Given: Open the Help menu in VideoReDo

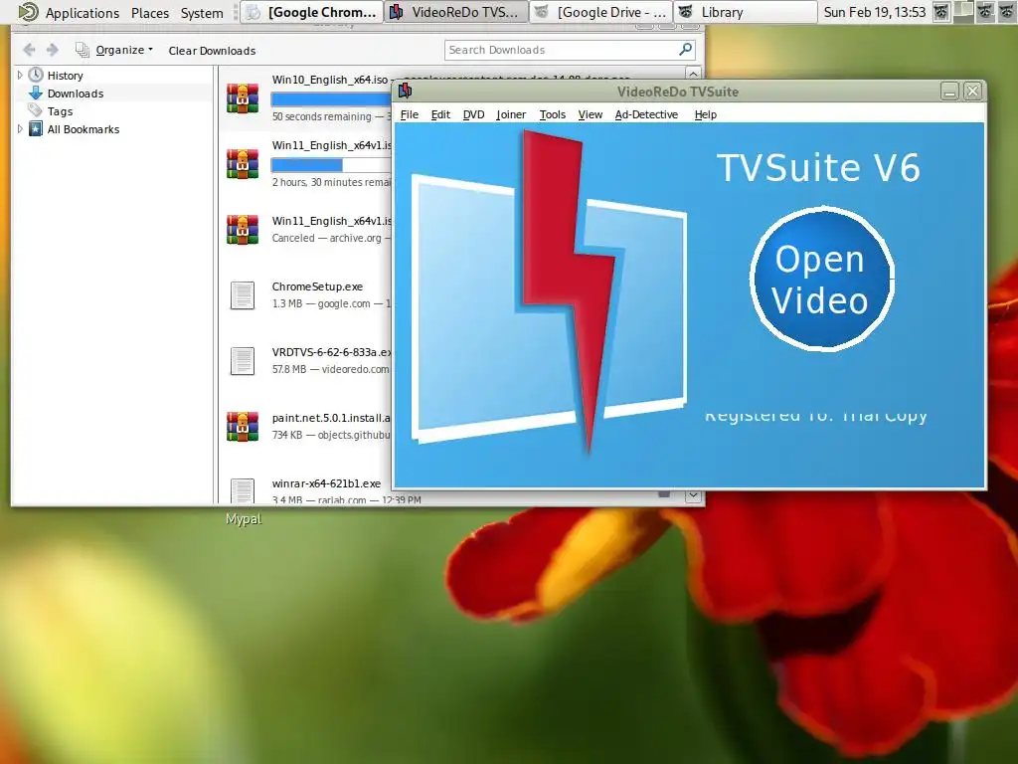Looking at the screenshot, I should coord(705,114).
